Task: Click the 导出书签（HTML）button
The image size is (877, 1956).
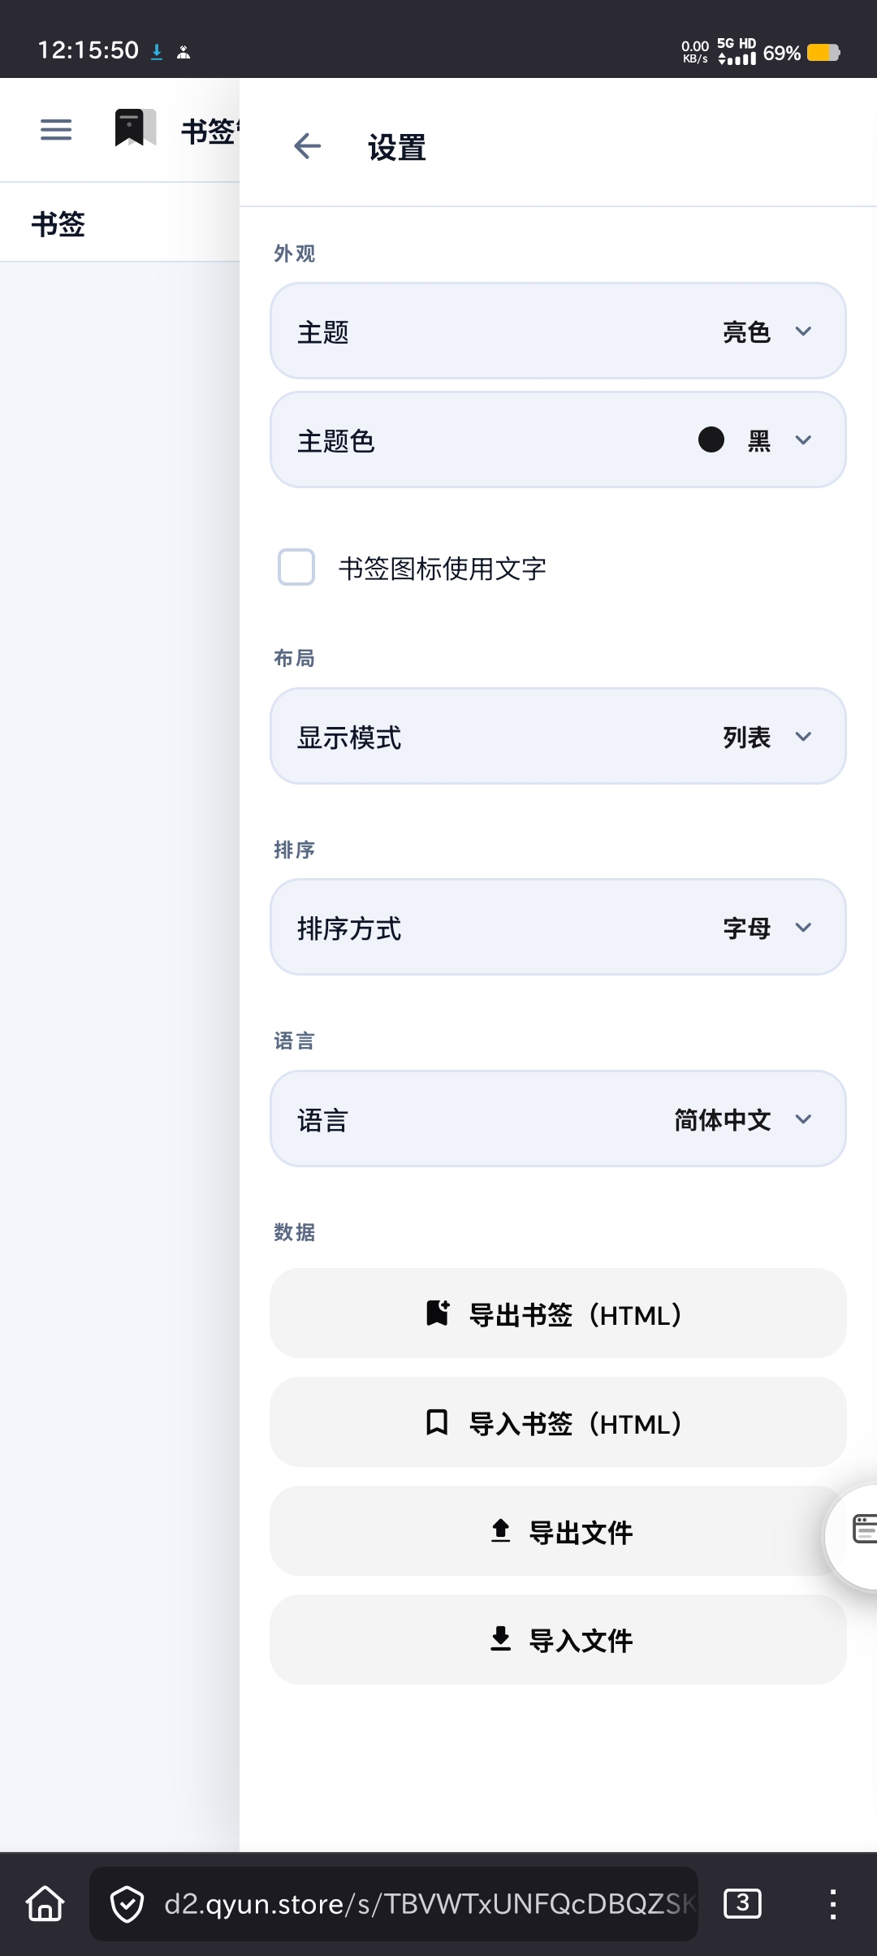Action: pos(558,1314)
